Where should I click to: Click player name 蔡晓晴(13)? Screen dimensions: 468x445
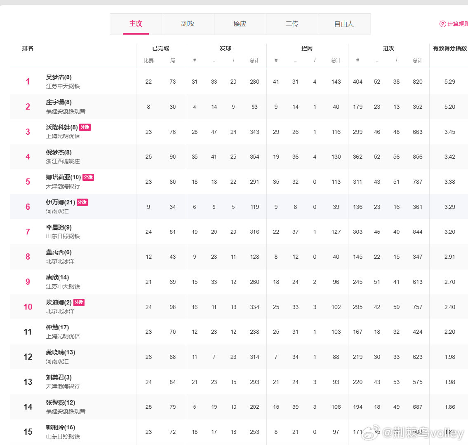click(x=60, y=352)
